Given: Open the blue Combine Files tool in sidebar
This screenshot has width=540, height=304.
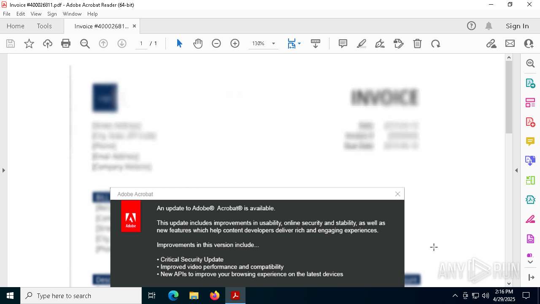Looking at the screenshot, I should click(x=530, y=160).
